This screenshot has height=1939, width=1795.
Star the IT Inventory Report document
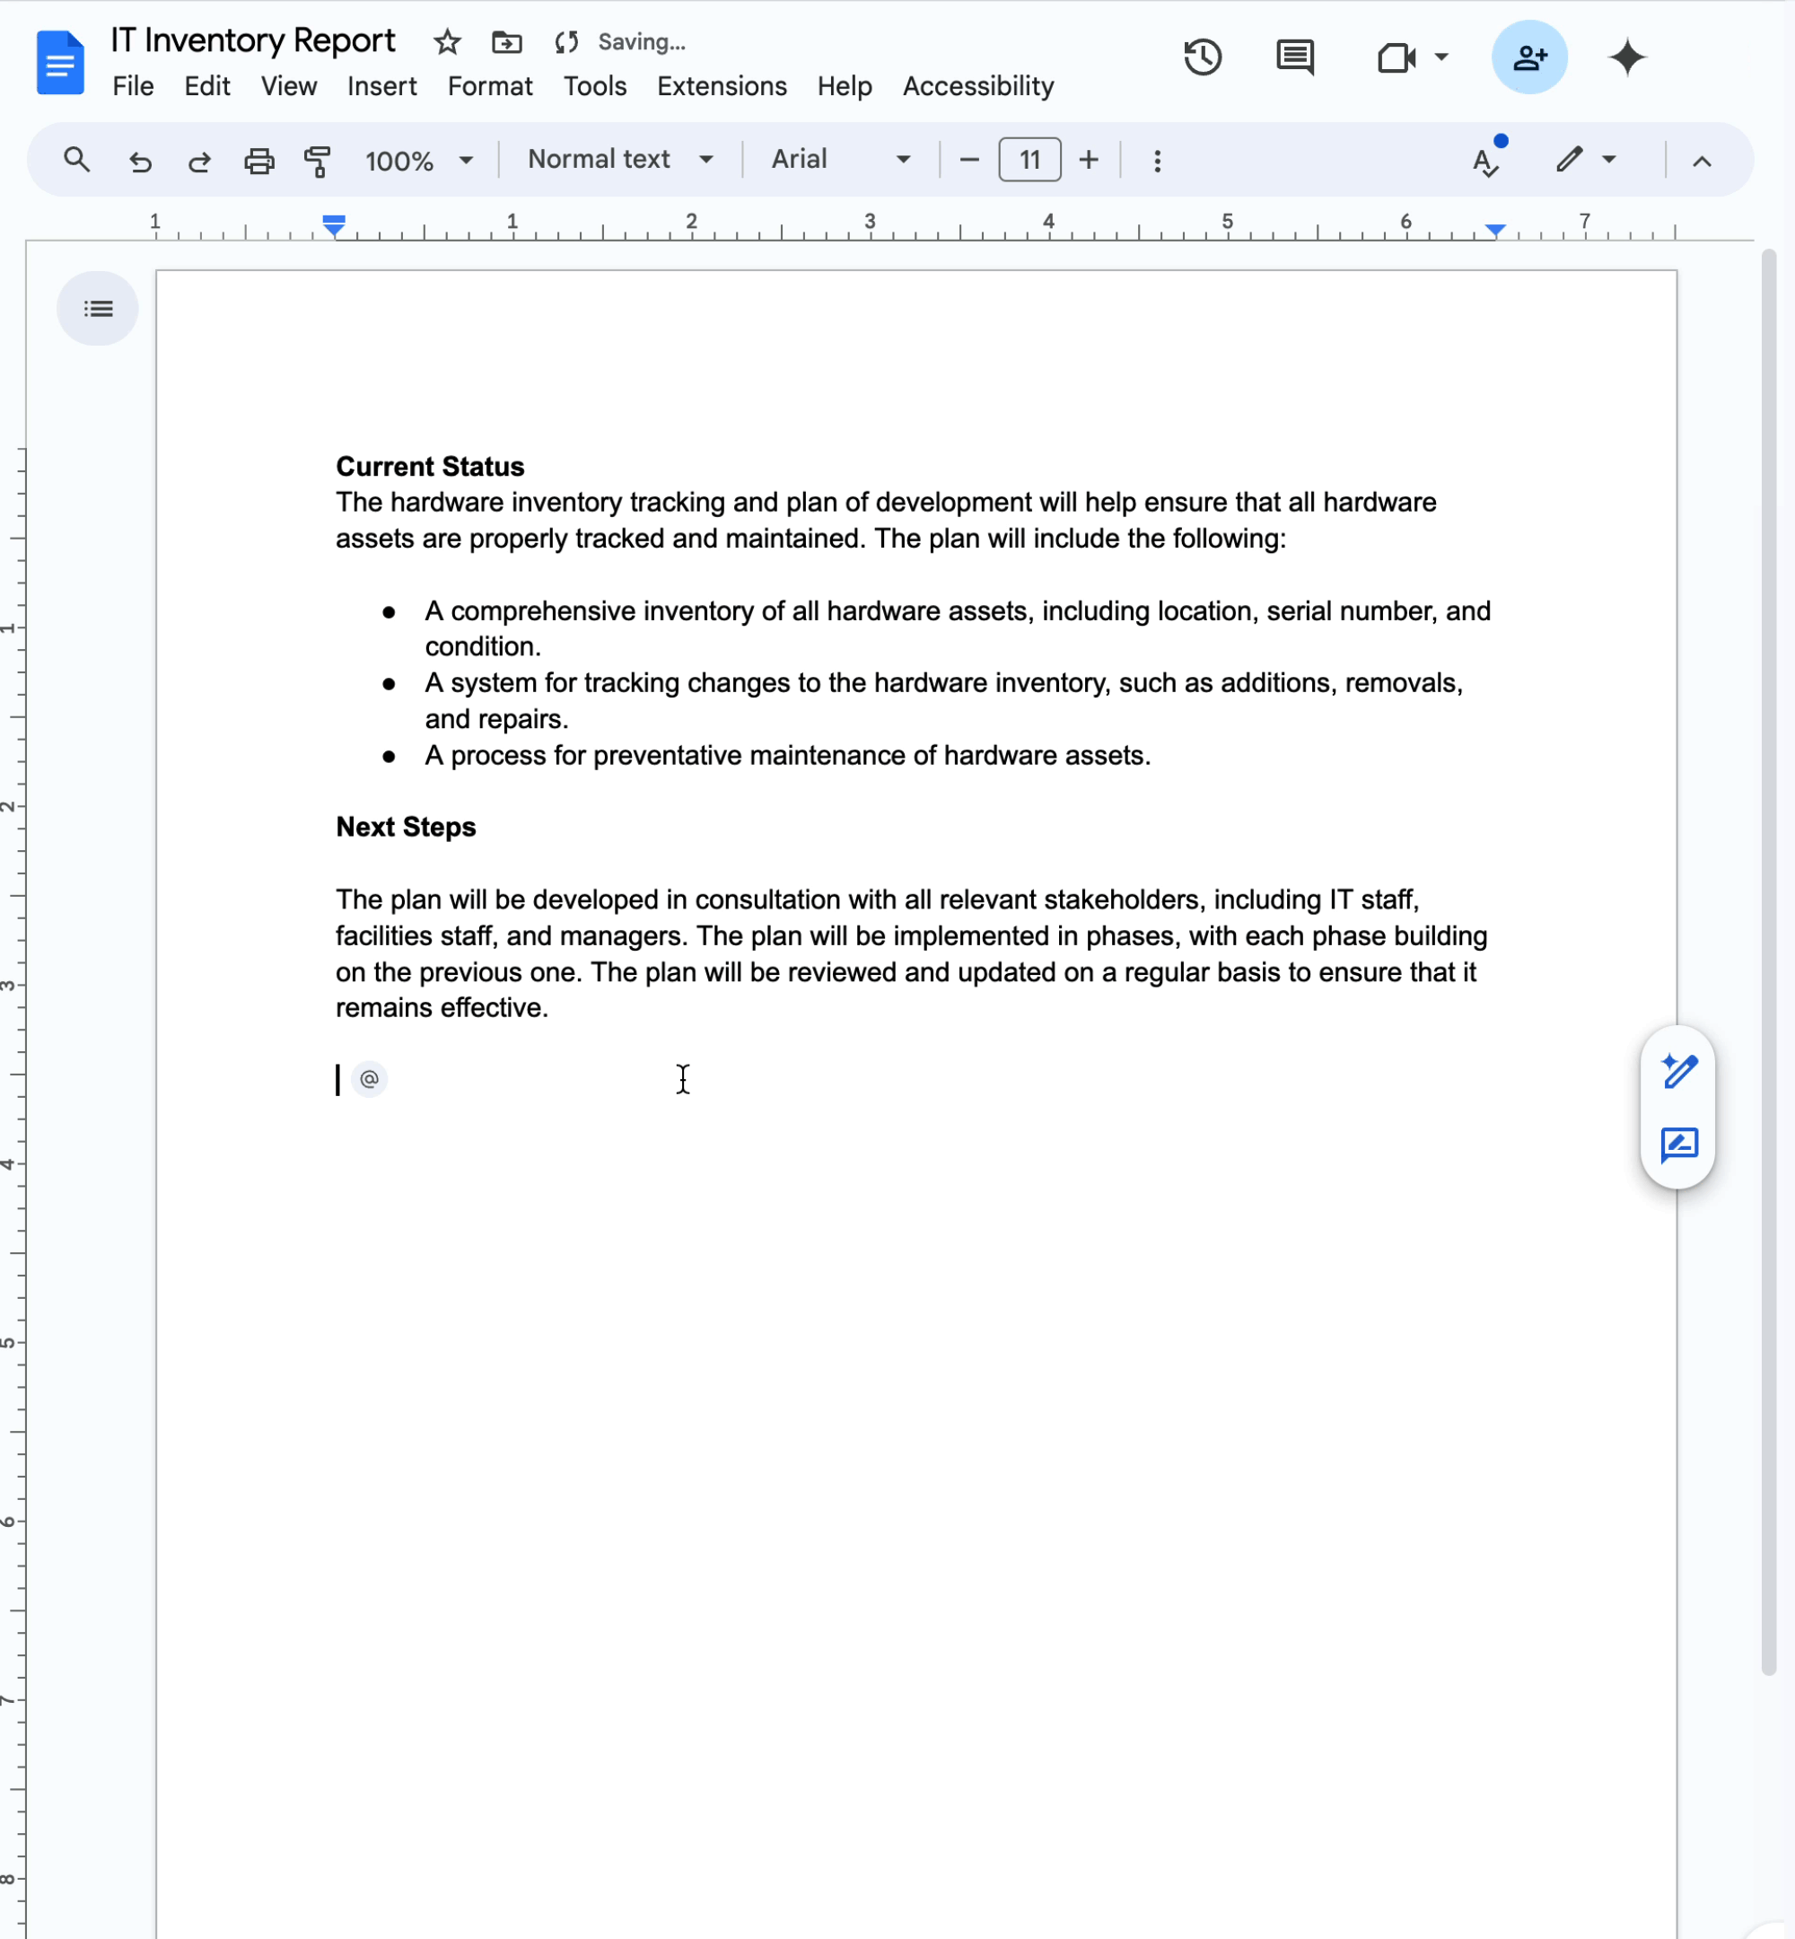click(x=447, y=42)
